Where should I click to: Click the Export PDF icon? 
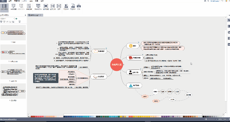(x=73, y=7)
